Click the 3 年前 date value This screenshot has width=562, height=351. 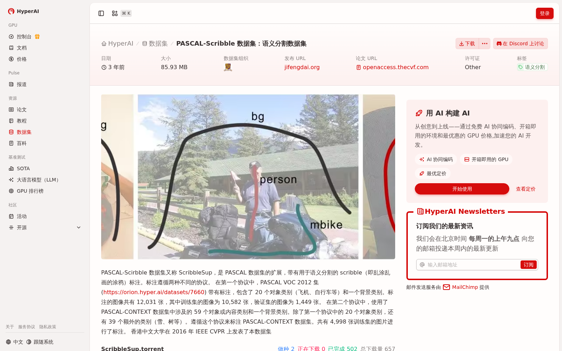coord(113,67)
